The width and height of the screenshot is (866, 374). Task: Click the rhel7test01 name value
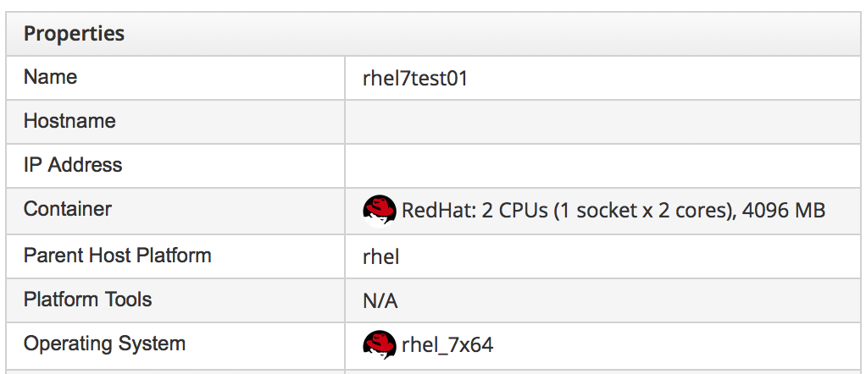point(415,79)
